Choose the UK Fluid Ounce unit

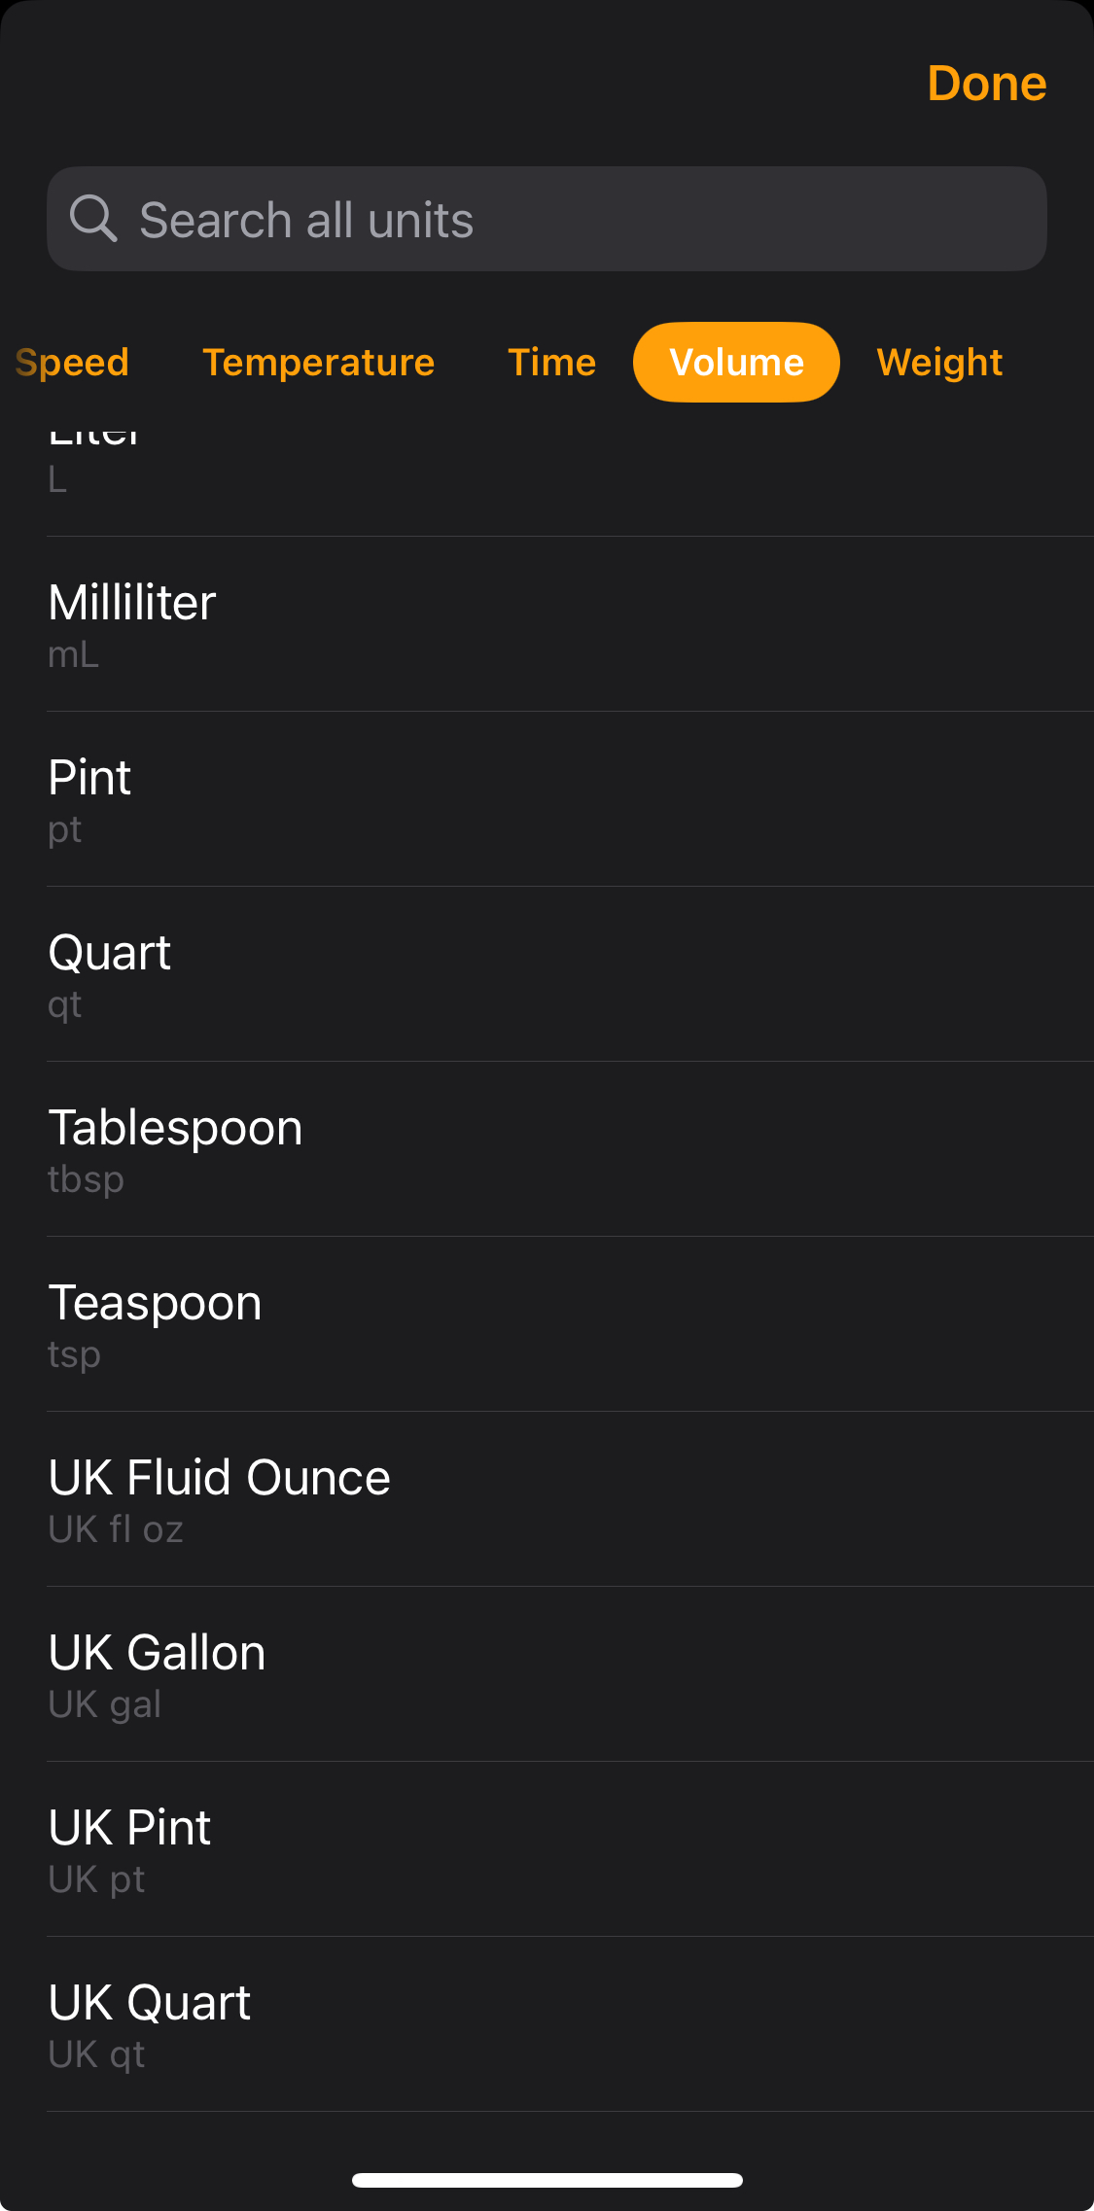(x=545, y=1499)
